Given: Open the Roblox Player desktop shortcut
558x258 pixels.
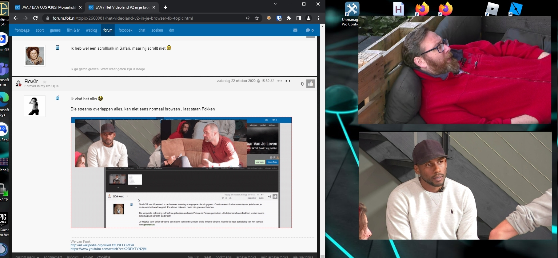Looking at the screenshot, I should pos(492,9).
